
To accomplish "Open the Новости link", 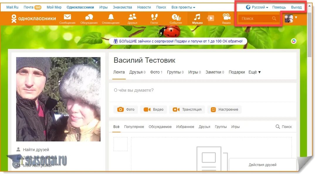I will tap(144, 7).
